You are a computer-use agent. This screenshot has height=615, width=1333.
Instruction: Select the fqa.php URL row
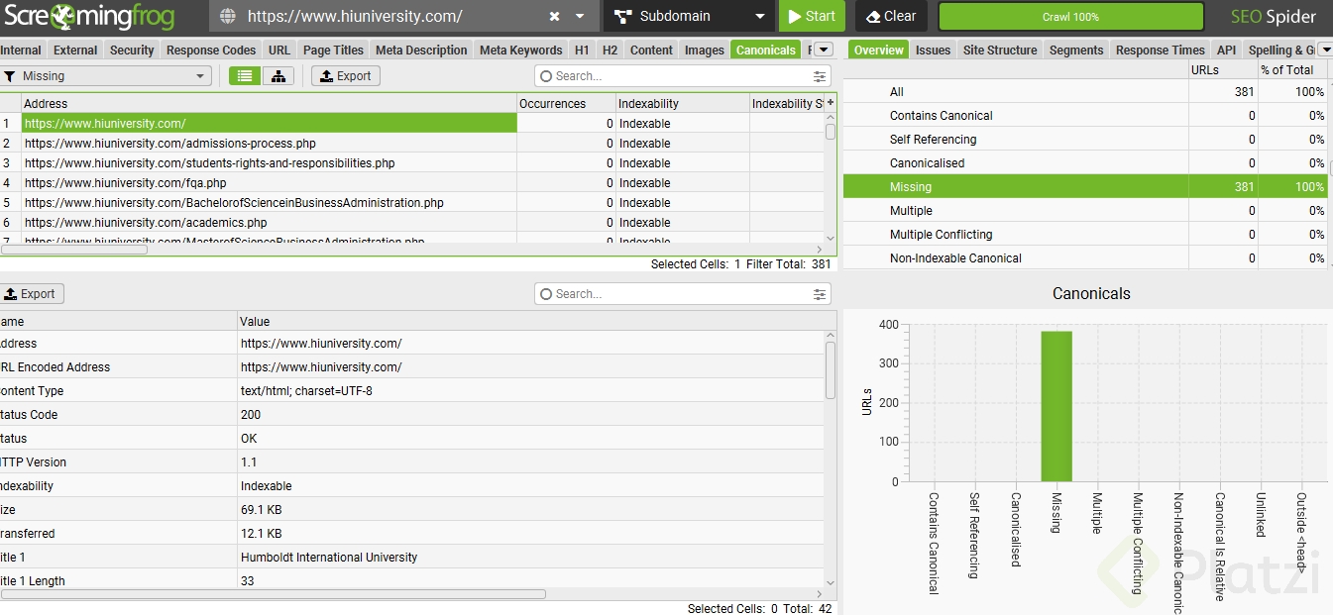411,183
